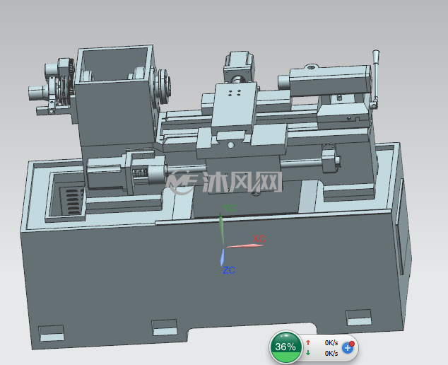Select the YC axis of the coordinate triad

pyautogui.click(x=221, y=228)
